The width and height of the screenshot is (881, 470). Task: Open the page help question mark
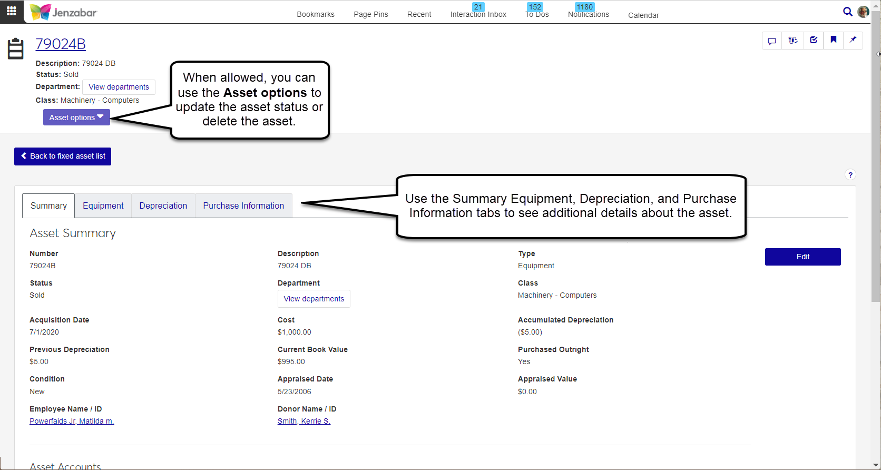click(850, 175)
